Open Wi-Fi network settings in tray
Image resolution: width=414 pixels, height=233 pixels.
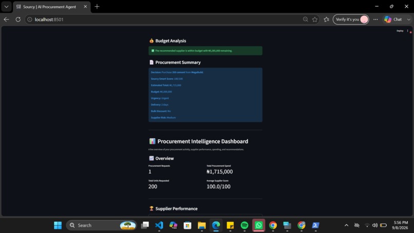click(367, 225)
